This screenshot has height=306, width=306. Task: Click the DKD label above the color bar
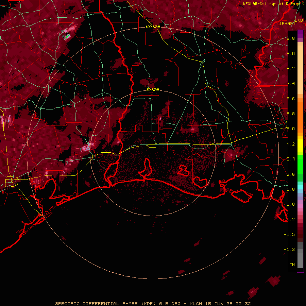click(x=299, y=20)
